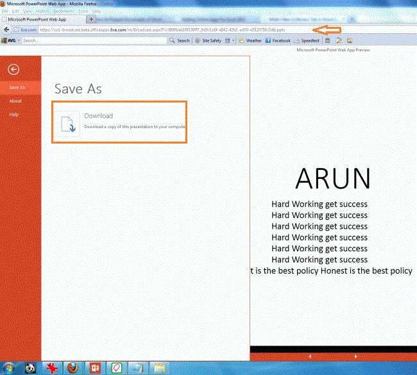This screenshot has height=375, width=417.
Task: Click the ARUN slide title
Action: pyautogui.click(x=333, y=178)
